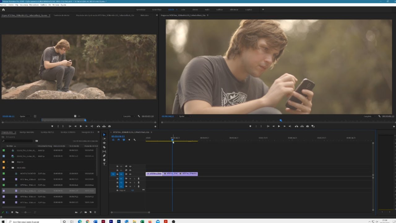Export frame from Program monitor

[308, 126]
